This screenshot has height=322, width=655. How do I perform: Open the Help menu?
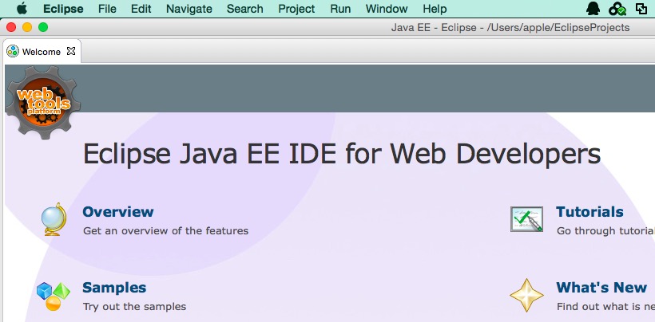pyautogui.click(x=435, y=9)
